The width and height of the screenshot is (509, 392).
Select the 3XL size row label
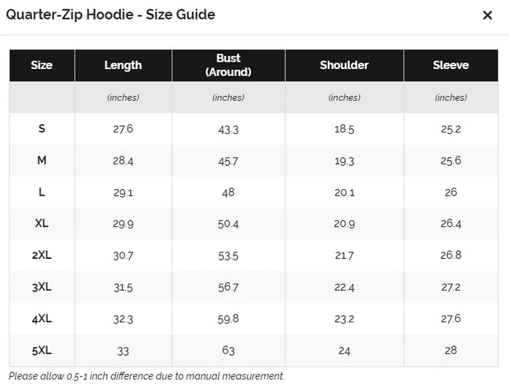tap(41, 287)
